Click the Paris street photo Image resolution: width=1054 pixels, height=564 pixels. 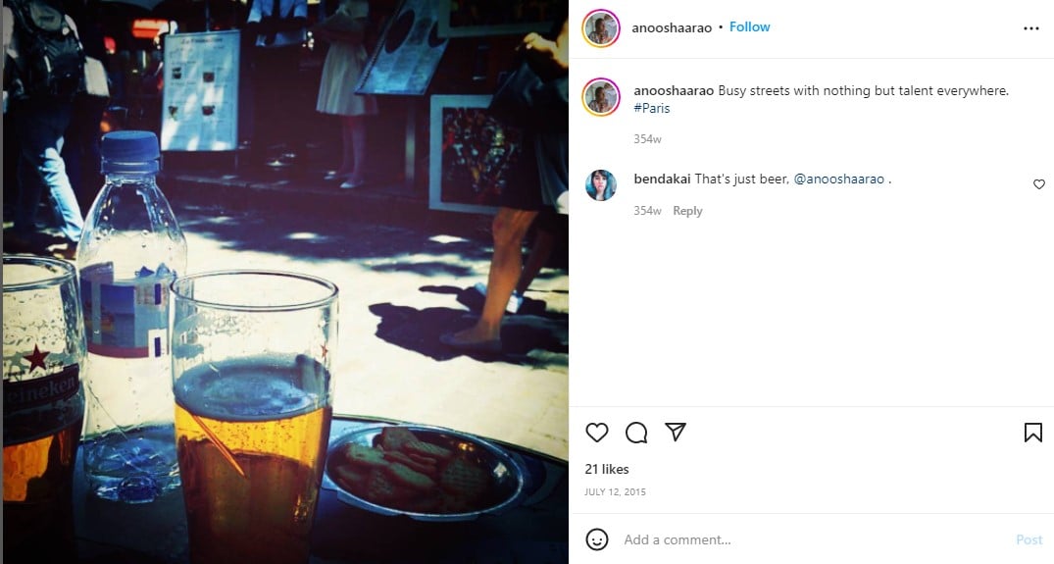click(285, 282)
